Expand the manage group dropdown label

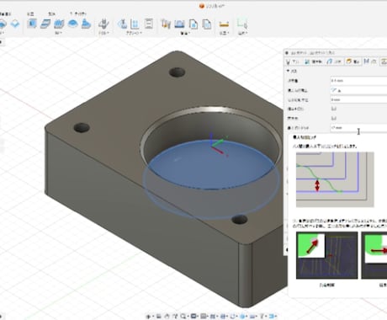point(185,33)
